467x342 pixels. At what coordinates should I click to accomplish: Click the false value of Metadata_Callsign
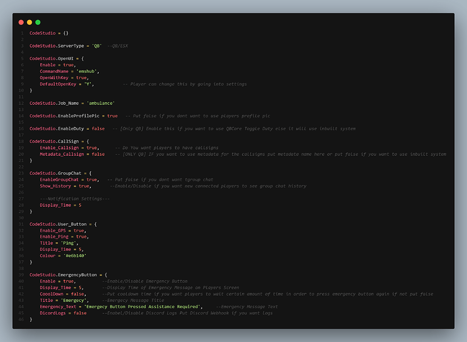pos(98,154)
